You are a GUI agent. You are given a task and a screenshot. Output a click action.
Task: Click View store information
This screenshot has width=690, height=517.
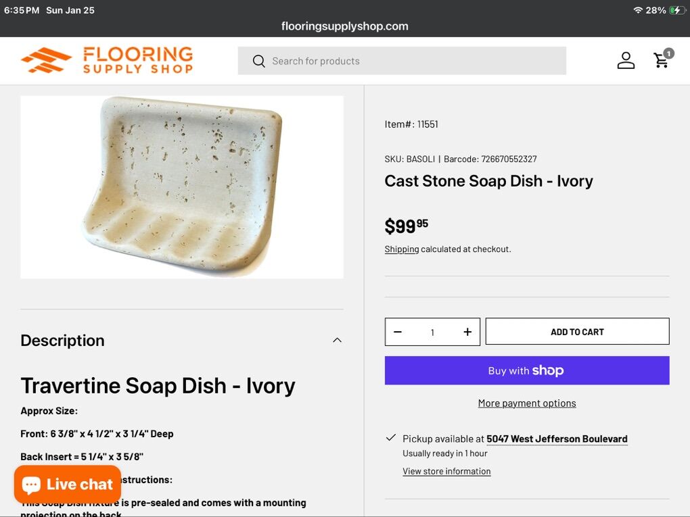(446, 472)
